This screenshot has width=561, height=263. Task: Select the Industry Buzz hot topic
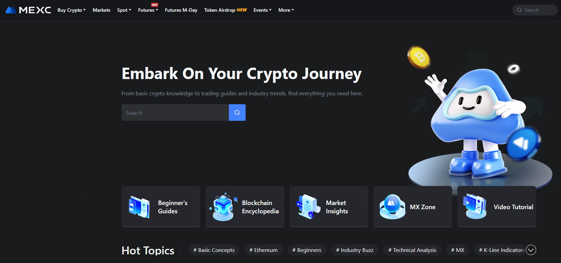point(355,250)
